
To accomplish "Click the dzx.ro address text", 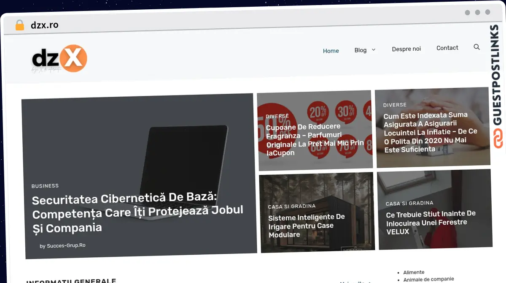I will click(x=45, y=25).
